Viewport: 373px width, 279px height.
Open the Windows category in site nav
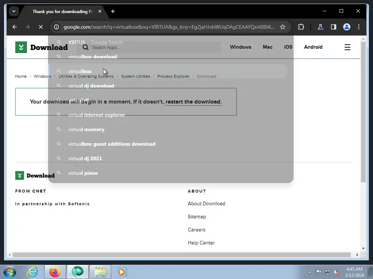coord(240,47)
